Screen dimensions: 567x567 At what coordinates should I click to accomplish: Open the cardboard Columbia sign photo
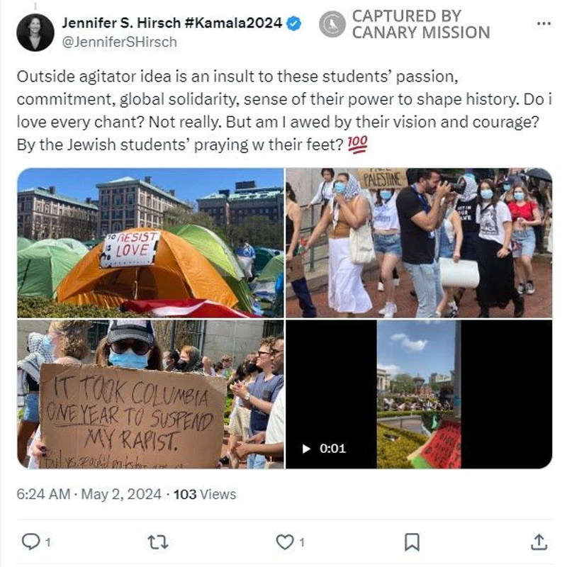pyautogui.click(x=150, y=394)
